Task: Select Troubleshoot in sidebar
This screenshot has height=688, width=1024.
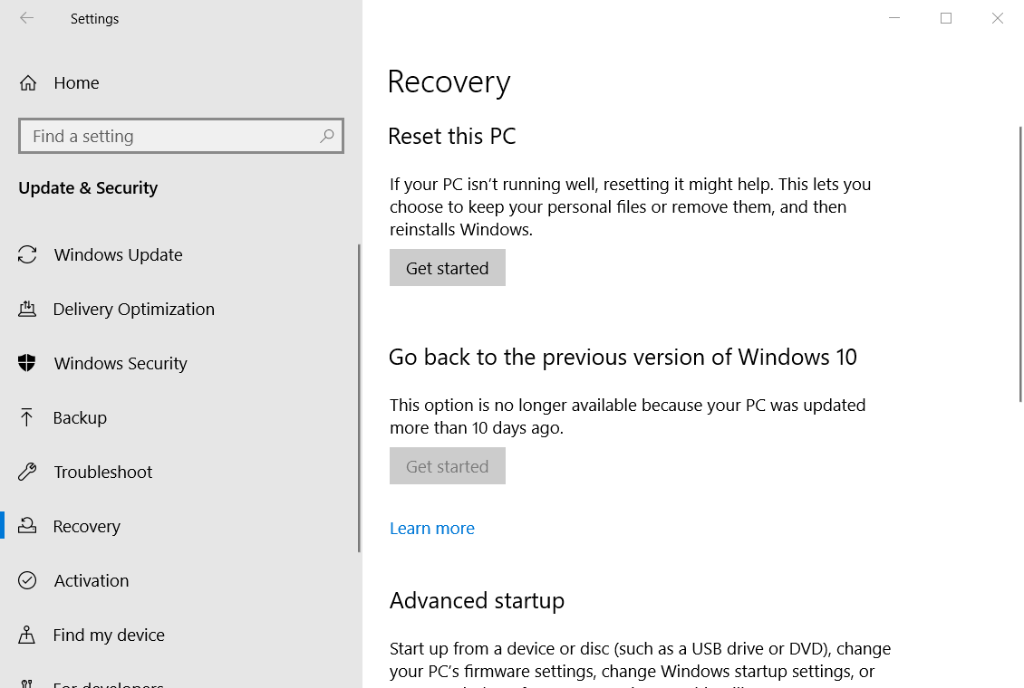Action: coord(103,472)
